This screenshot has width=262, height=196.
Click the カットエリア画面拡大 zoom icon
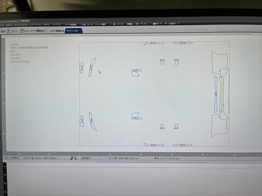click(x=21, y=31)
